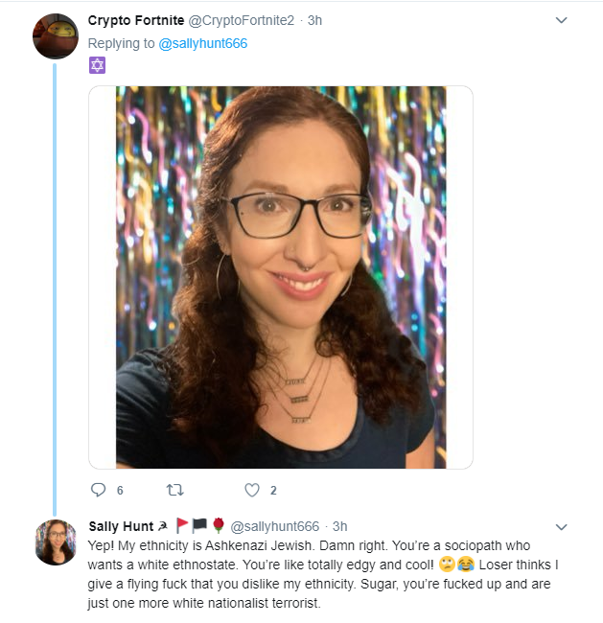603x623 pixels.
Task: Open Sally Hunt's profile avatar
Action: [x=56, y=542]
